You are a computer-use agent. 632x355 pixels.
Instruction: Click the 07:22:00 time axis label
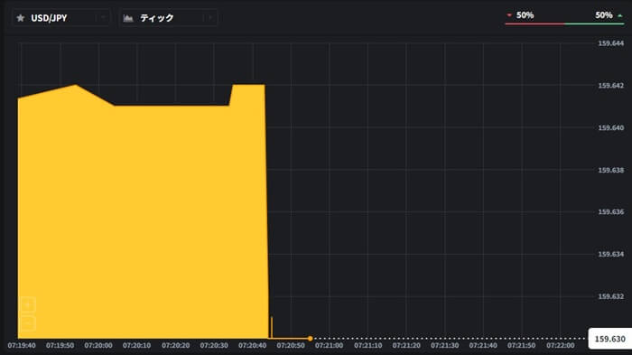(561, 346)
